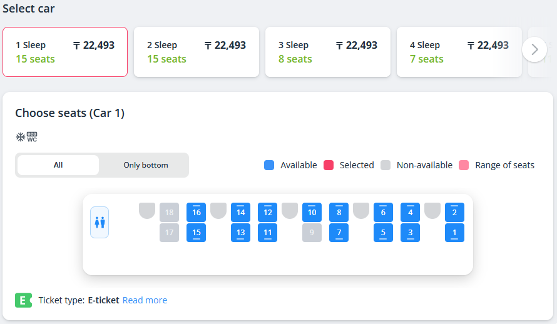The height and width of the screenshot is (324, 557).
Task: Choose seat 7 on the seat map
Action: [339, 233]
